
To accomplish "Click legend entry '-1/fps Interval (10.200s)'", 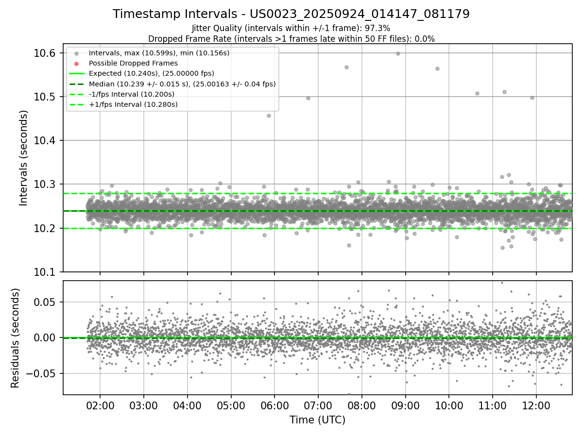I will tap(131, 94).
